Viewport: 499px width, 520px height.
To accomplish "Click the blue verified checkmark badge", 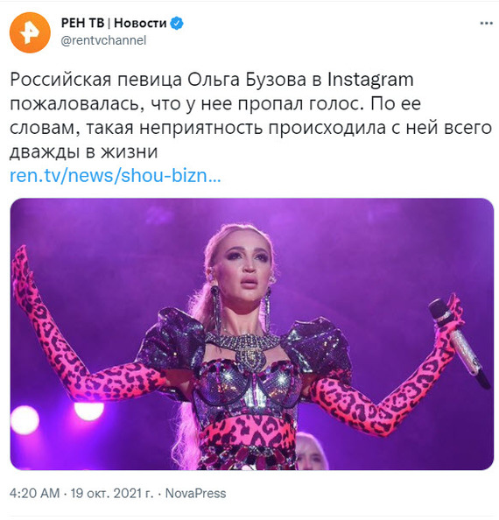I will coord(177,24).
